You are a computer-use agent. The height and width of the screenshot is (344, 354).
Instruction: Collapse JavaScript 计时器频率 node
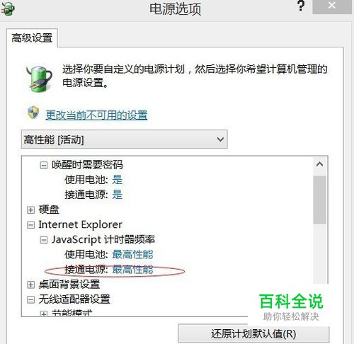pyautogui.click(x=43, y=240)
